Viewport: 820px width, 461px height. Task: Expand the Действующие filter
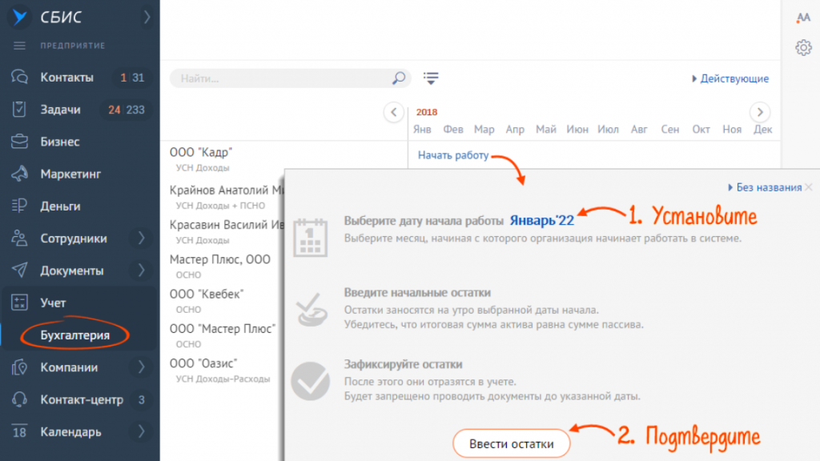click(730, 78)
